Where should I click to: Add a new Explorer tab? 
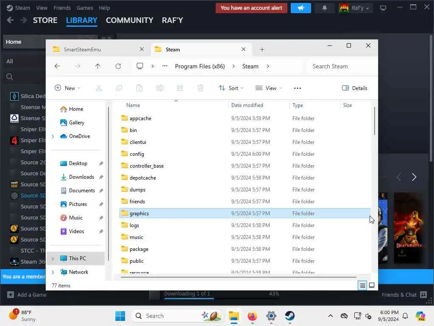[262, 50]
